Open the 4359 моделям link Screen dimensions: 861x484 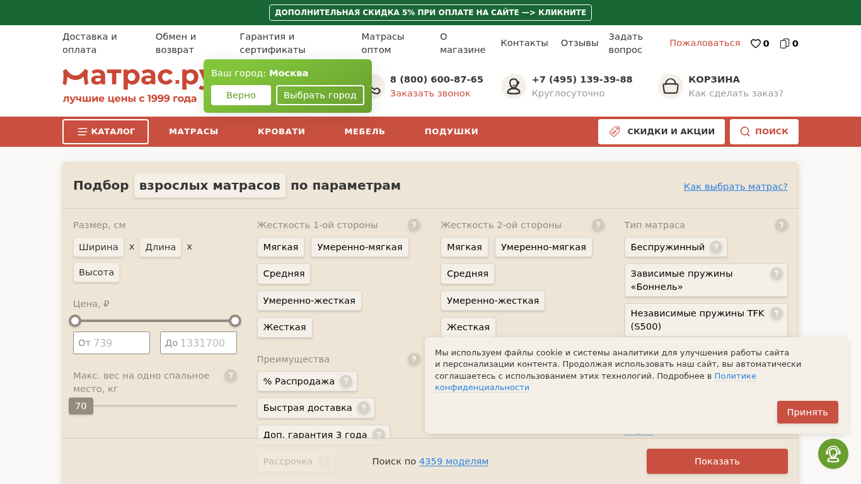click(454, 461)
